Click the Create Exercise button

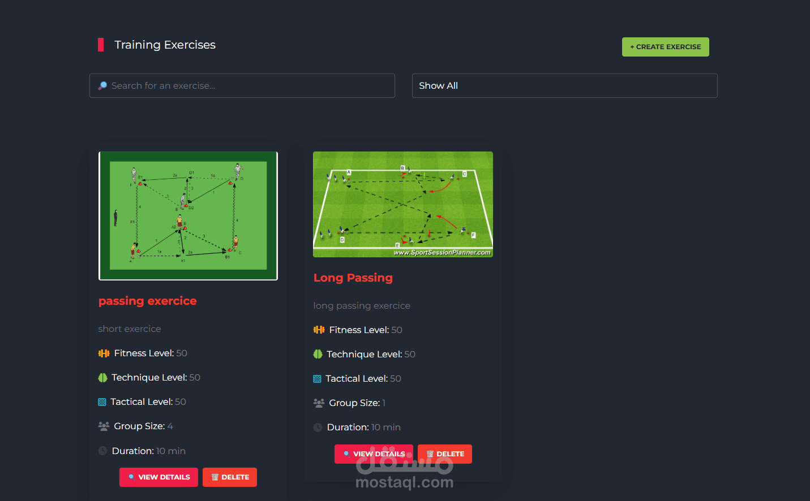click(x=665, y=47)
